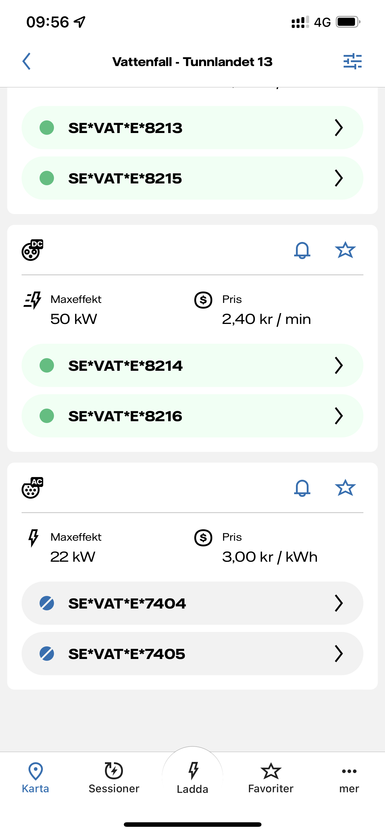Open charge point SE*VAT*E*8214
Image resolution: width=385 pixels, height=834 pixels.
pyautogui.click(x=192, y=366)
